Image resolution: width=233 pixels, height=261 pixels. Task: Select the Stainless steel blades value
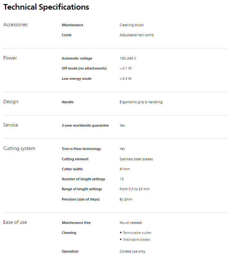click(136, 159)
